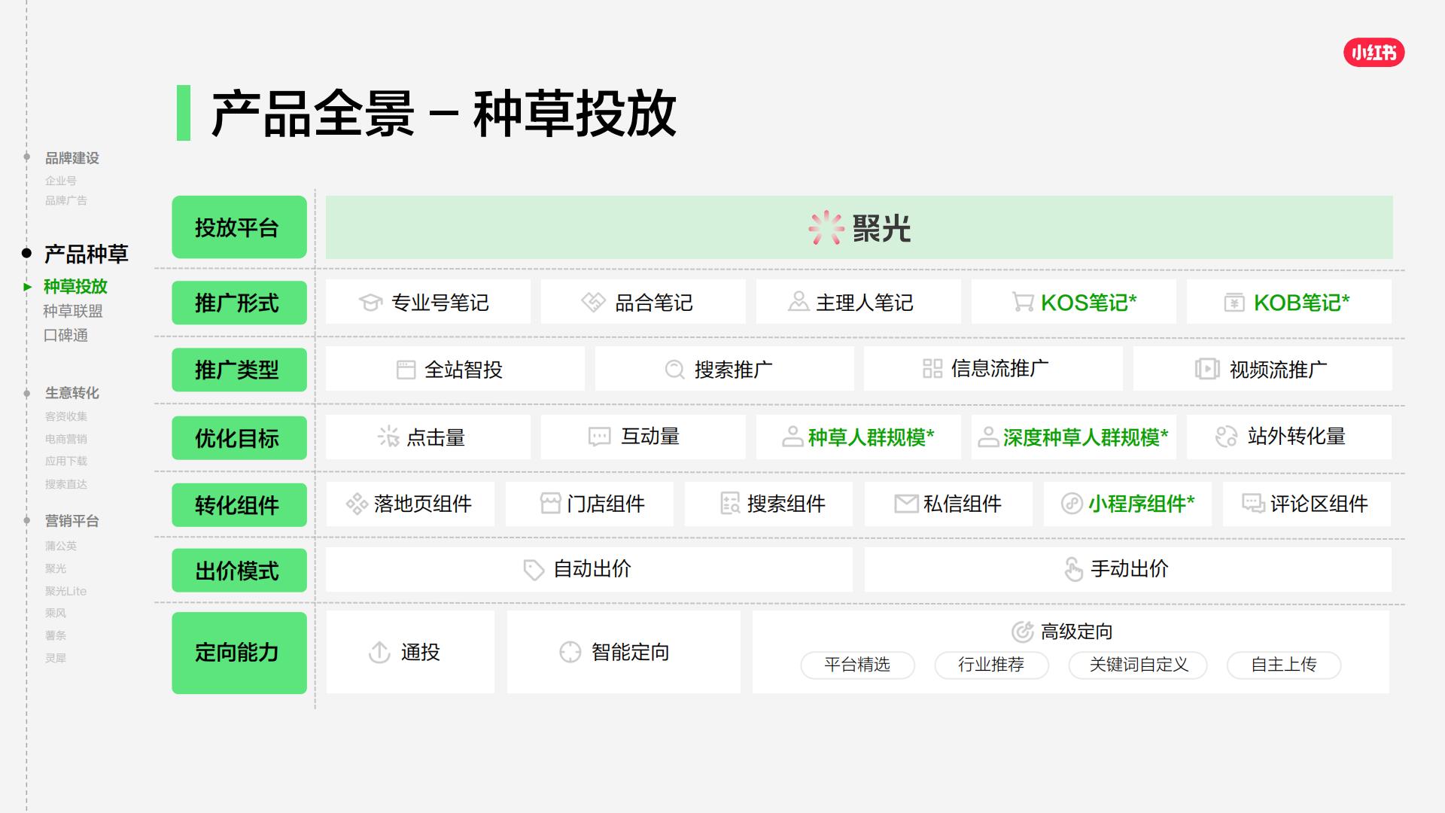Screen dimensions: 1445x813
Task: Select 营销平台 in the left outline
Action: coord(72,521)
